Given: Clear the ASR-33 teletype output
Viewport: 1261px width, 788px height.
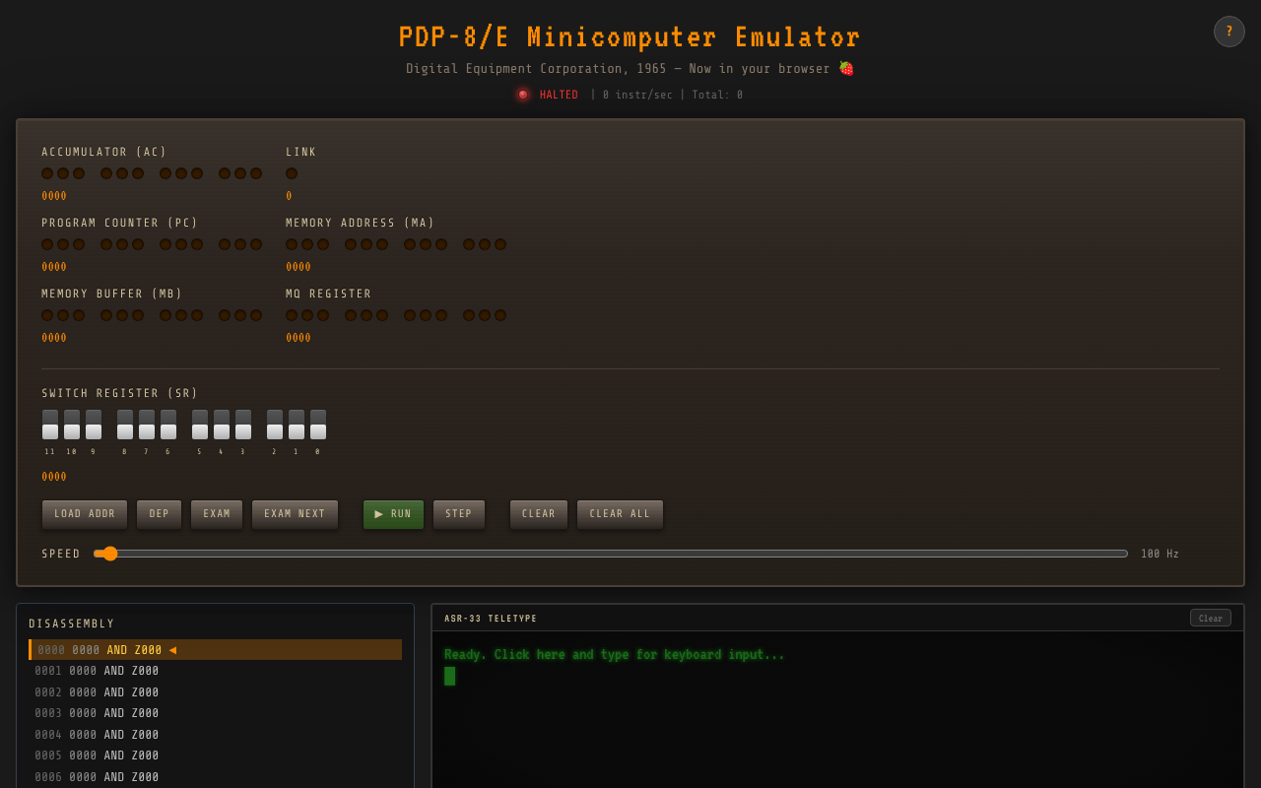Looking at the screenshot, I should click(1211, 618).
